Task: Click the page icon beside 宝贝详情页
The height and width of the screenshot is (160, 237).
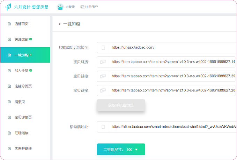Action: [9, 117]
